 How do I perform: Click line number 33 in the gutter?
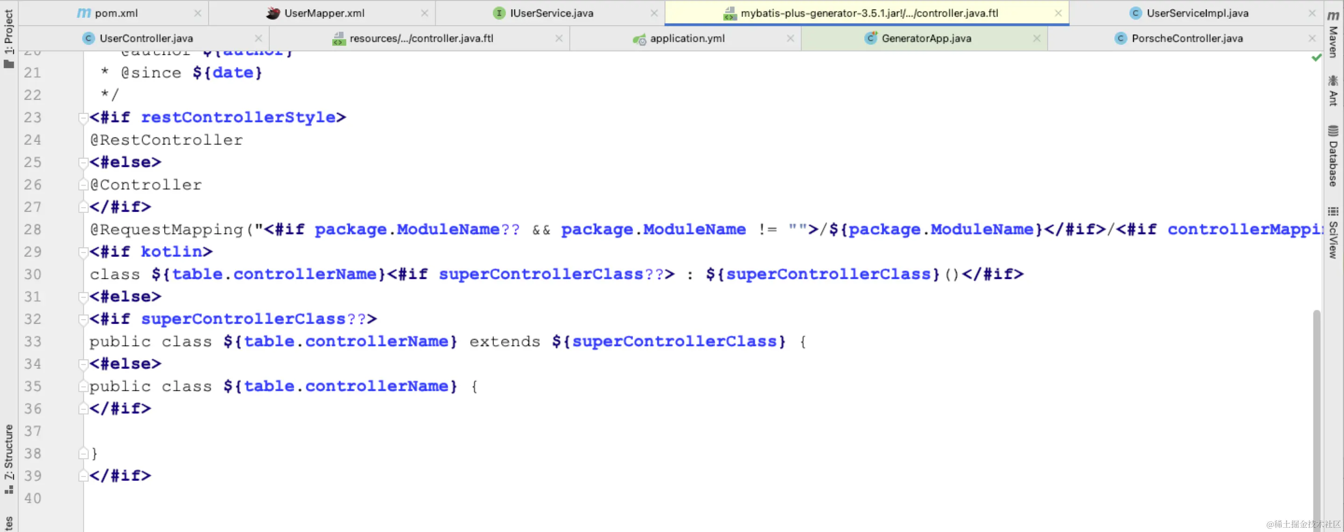[x=32, y=342]
